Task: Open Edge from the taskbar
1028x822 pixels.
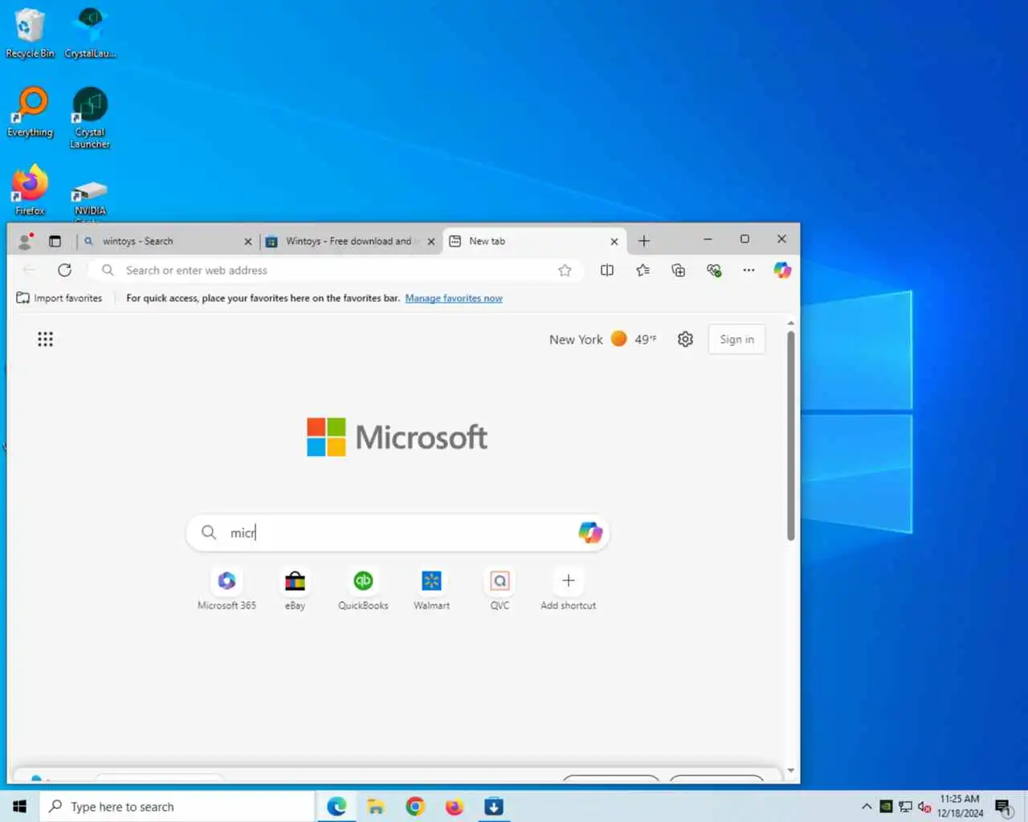Action: pyautogui.click(x=337, y=807)
